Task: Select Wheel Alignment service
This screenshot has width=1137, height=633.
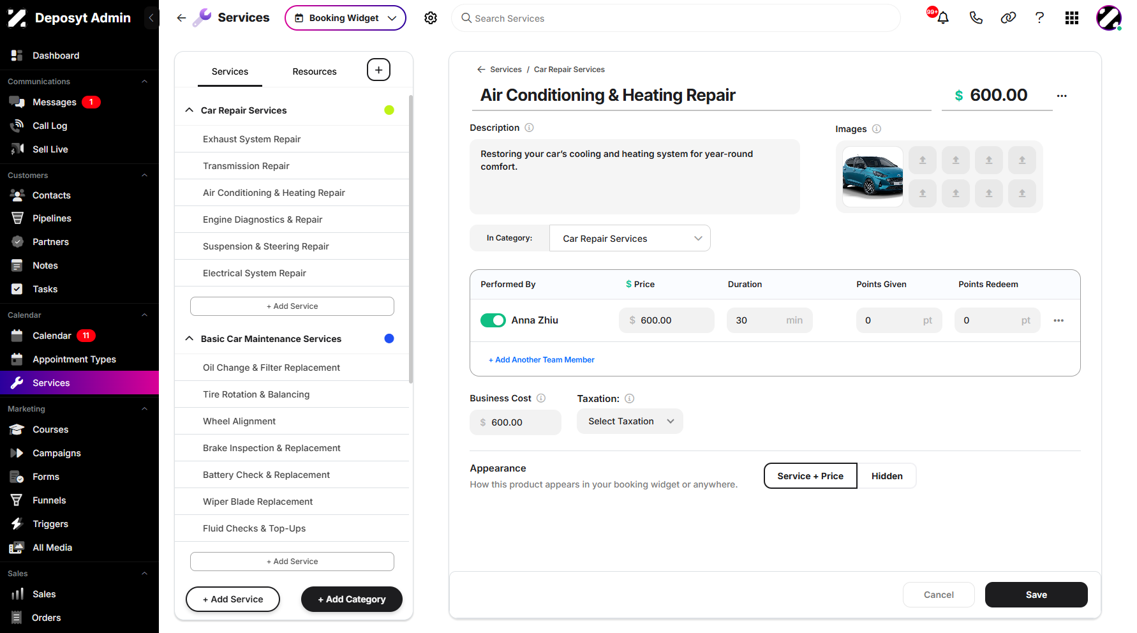Action: coord(292,421)
